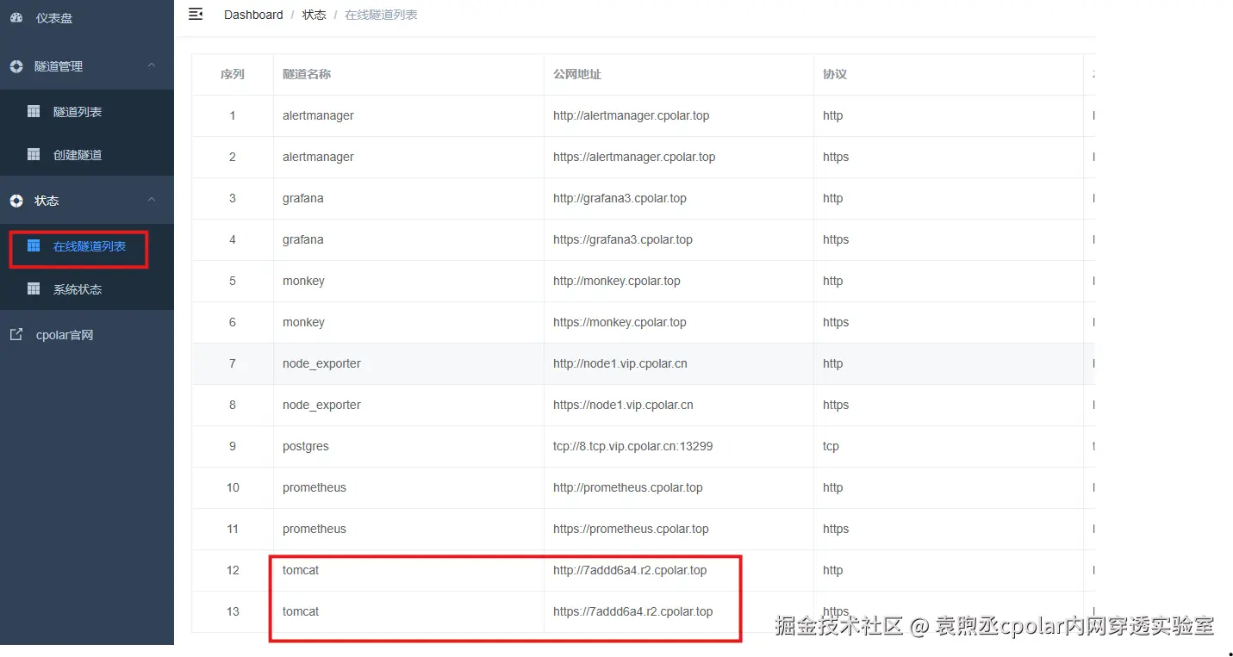This screenshot has height=657, width=1233.
Task: Select 在线隧道列表 menu item
Action: click(x=87, y=246)
